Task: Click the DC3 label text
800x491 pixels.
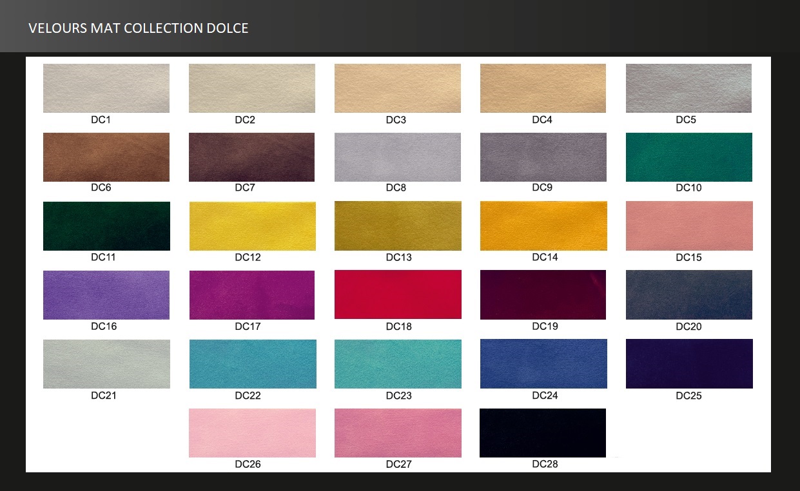Action: pyautogui.click(x=396, y=120)
